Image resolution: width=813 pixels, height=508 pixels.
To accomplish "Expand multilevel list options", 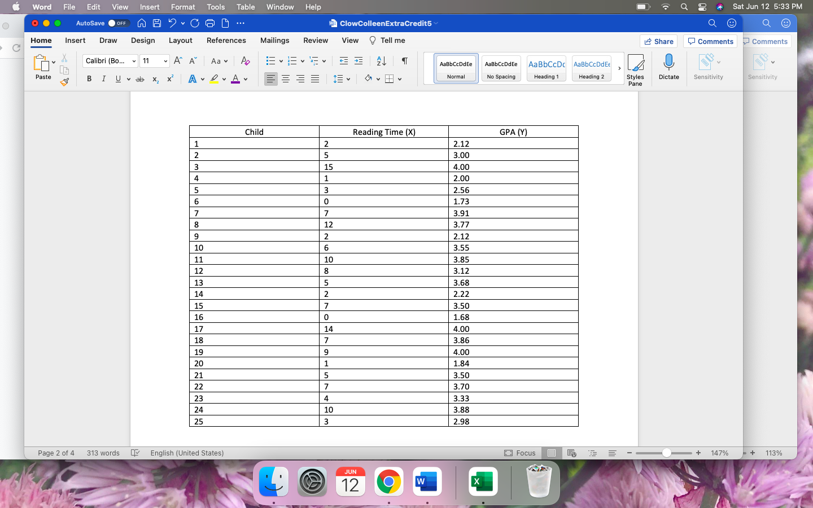I will [x=324, y=61].
